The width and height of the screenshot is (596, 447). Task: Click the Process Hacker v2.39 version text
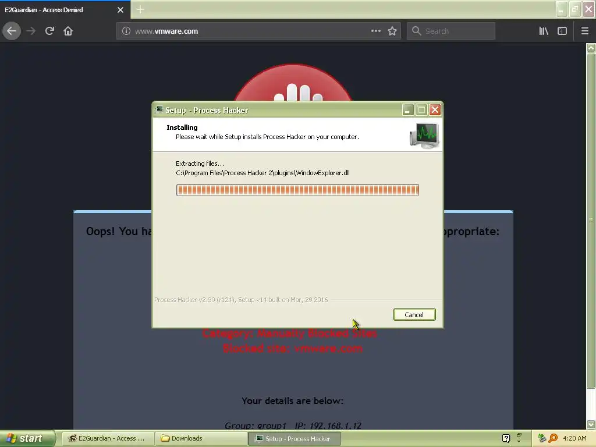pyautogui.click(x=241, y=300)
